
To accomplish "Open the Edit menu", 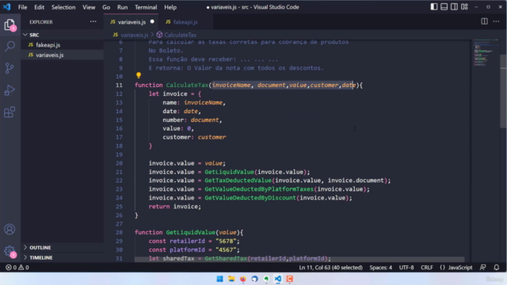I will [x=39, y=7].
